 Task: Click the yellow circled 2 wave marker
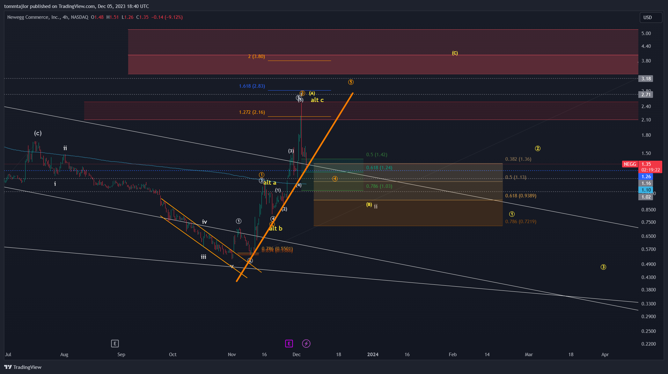tap(538, 149)
